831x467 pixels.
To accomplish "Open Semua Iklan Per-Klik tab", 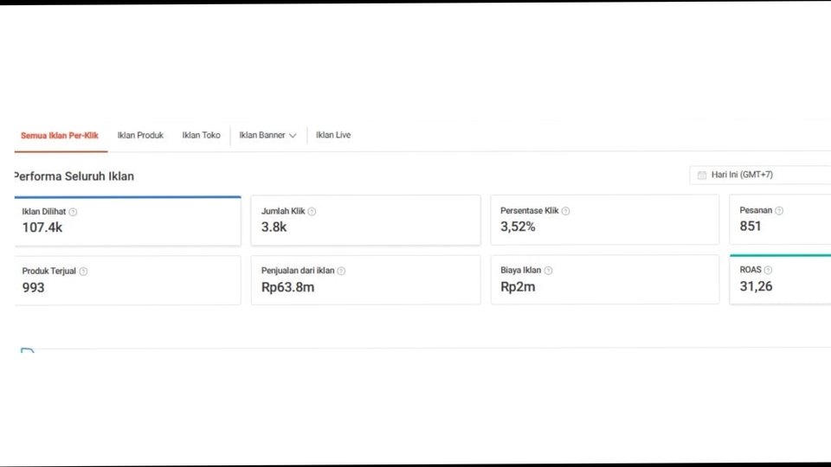I will (x=60, y=136).
